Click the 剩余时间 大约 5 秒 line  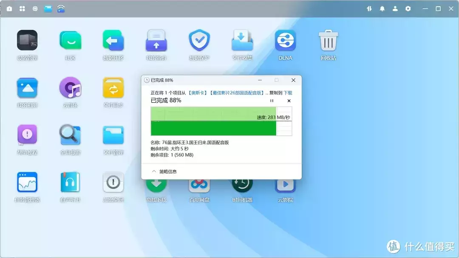pos(170,149)
